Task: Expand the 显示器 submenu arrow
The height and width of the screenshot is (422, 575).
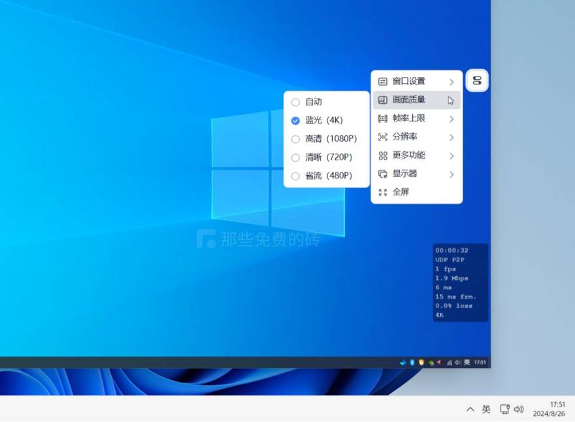Action: click(452, 174)
